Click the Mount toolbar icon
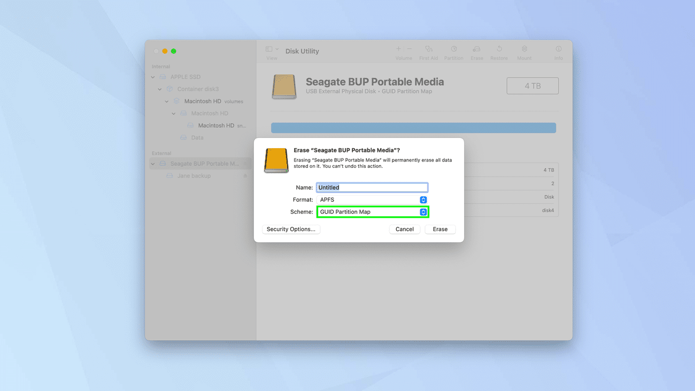 pyautogui.click(x=524, y=49)
